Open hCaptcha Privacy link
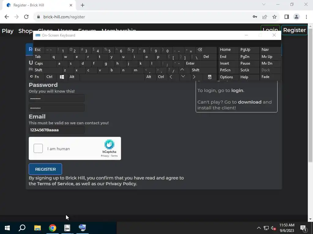The height and width of the screenshot is (234, 313). [x=105, y=156]
